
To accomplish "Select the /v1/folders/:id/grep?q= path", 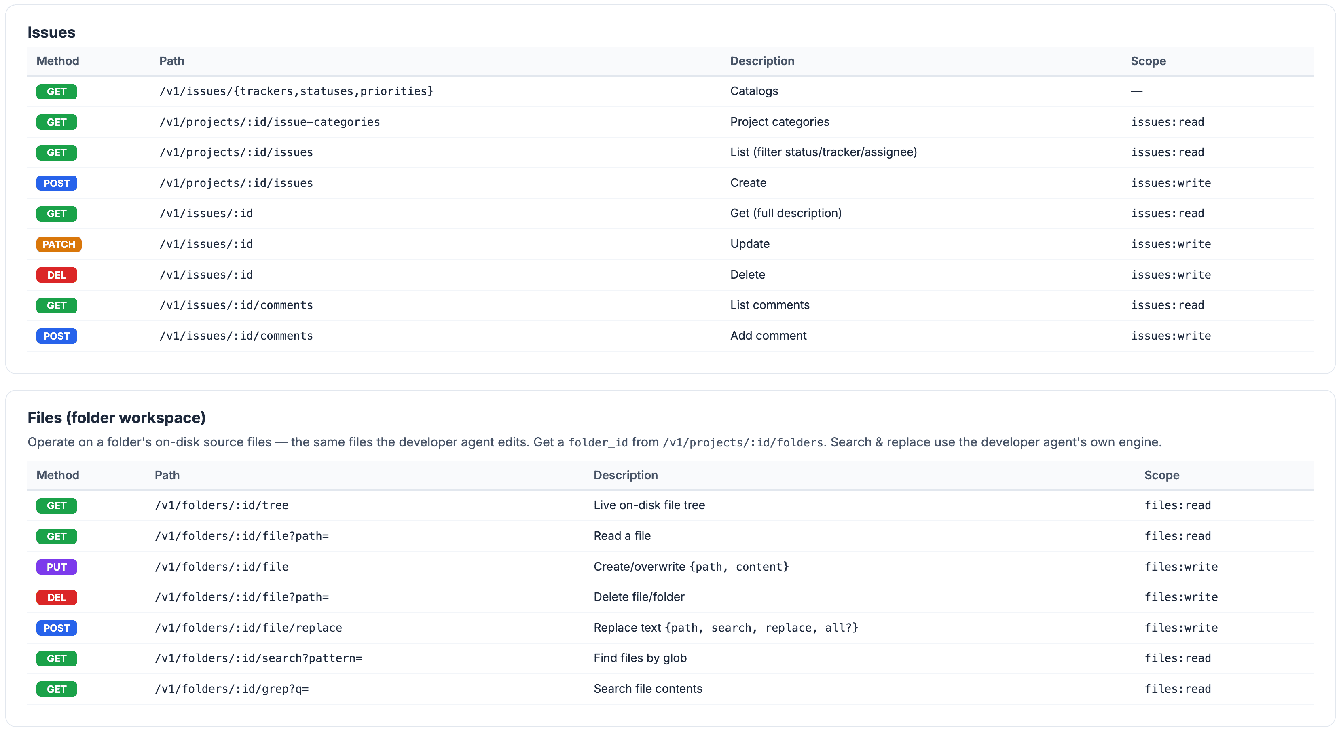I will pyautogui.click(x=232, y=689).
